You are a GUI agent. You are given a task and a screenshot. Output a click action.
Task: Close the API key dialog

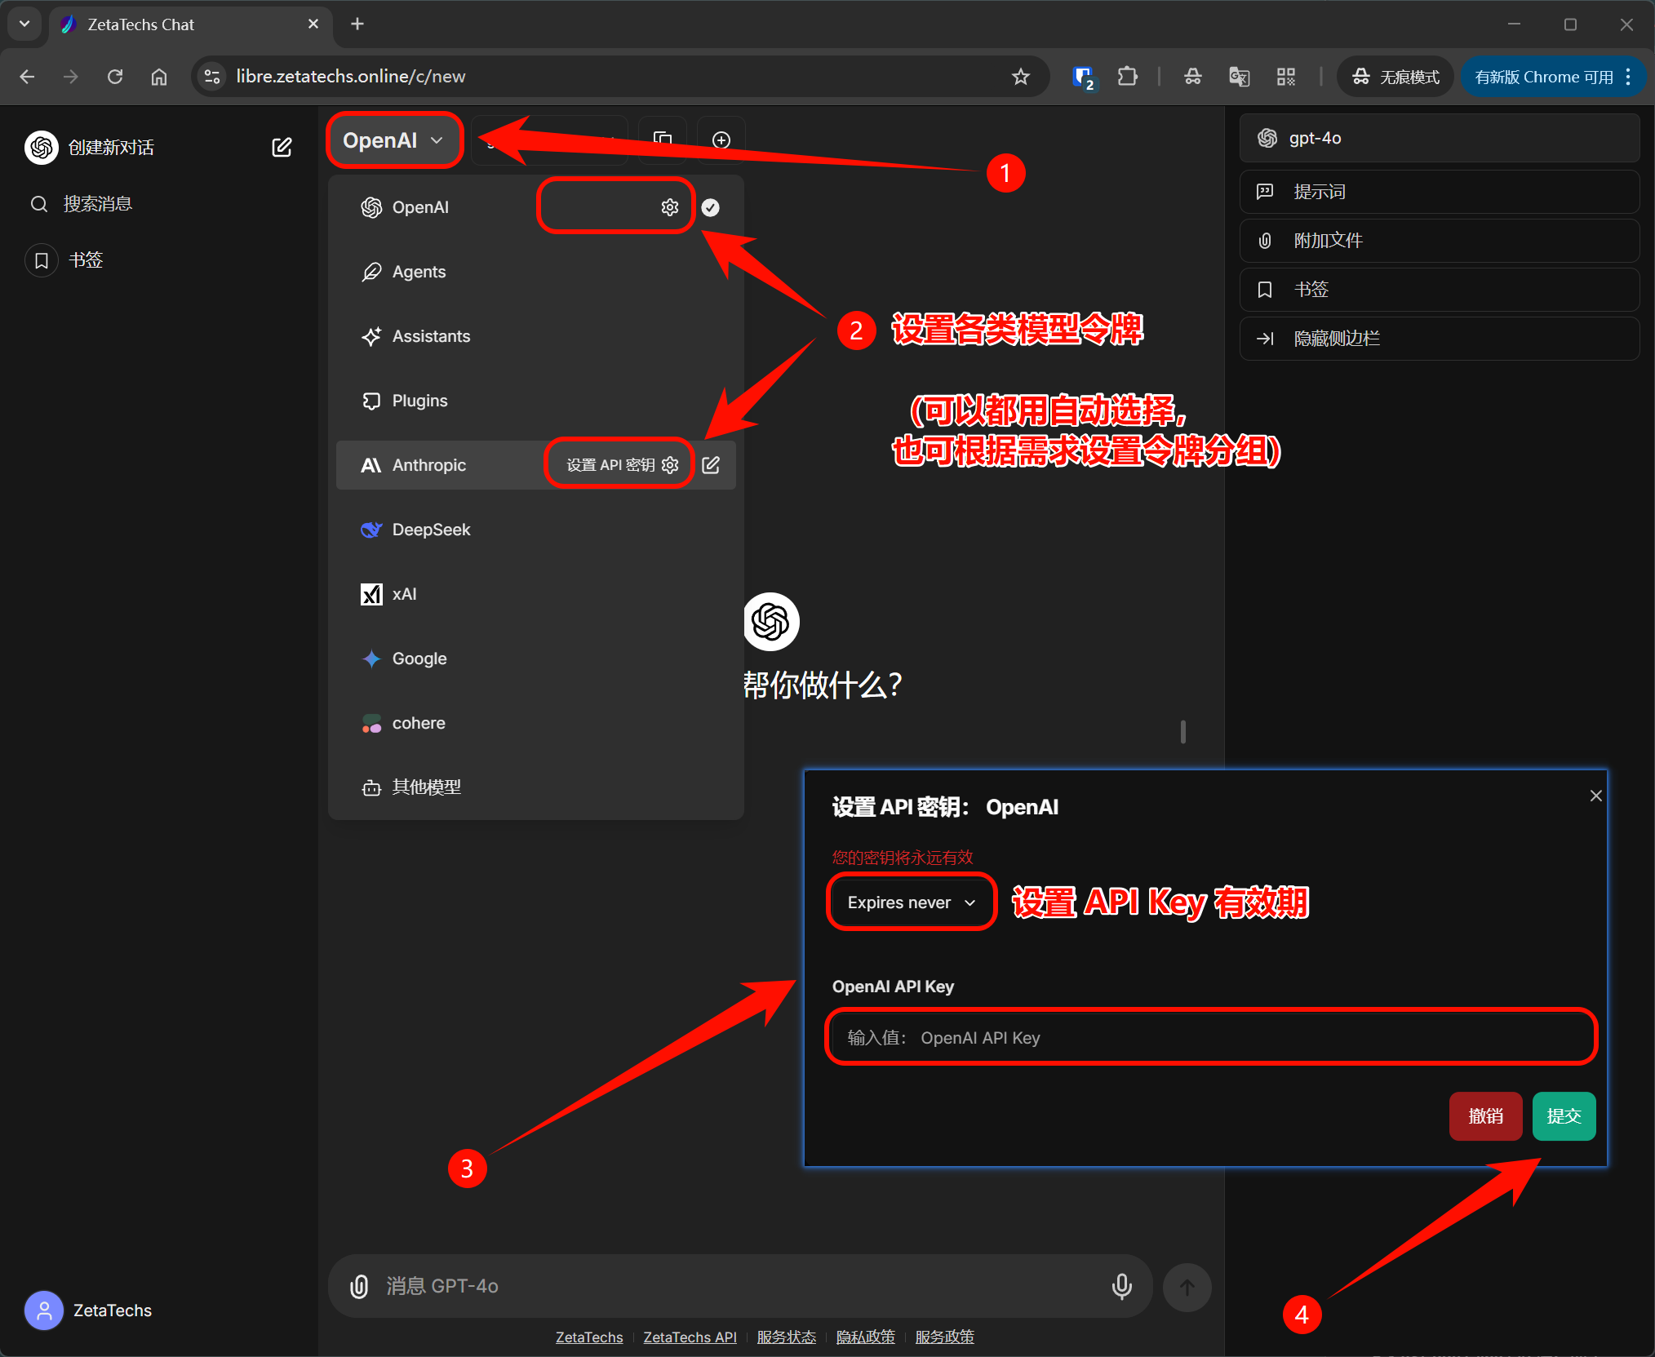click(1596, 796)
